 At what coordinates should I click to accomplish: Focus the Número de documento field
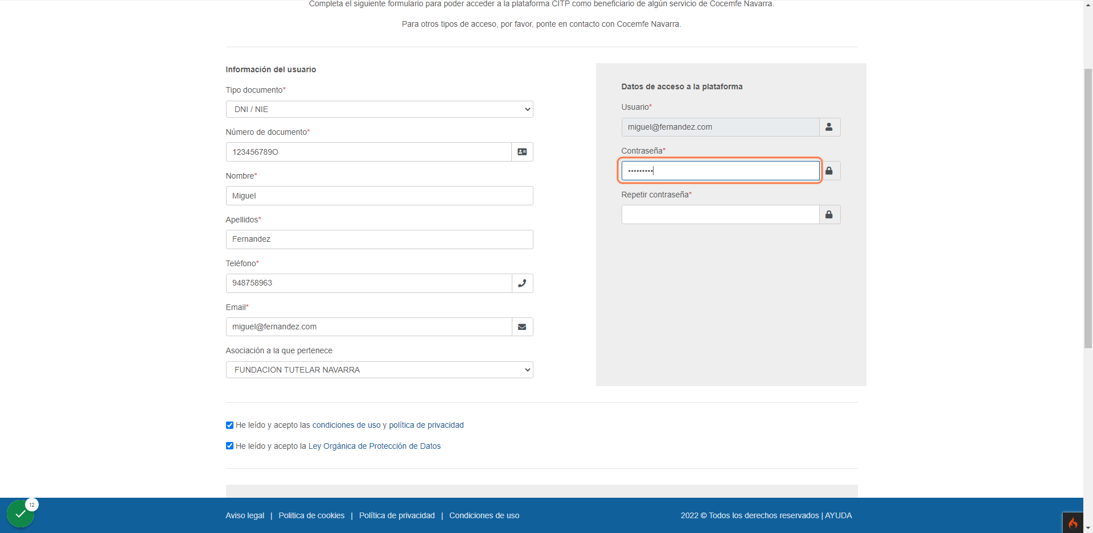(x=369, y=152)
